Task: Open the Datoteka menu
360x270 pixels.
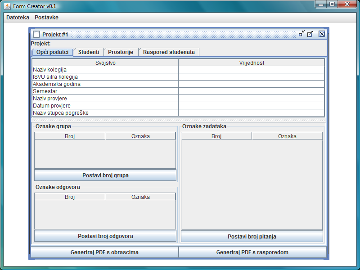Action: tap(18, 18)
